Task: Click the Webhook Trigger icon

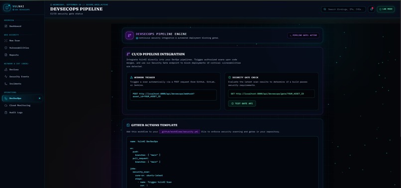Action: (131, 77)
